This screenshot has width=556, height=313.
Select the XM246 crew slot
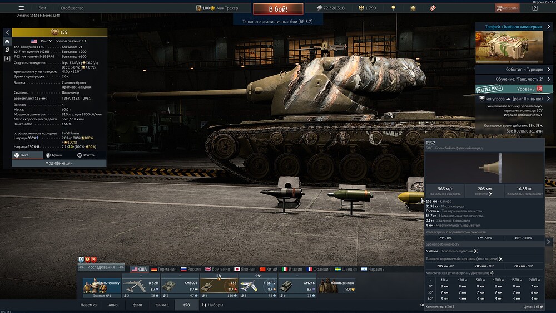click(297, 286)
